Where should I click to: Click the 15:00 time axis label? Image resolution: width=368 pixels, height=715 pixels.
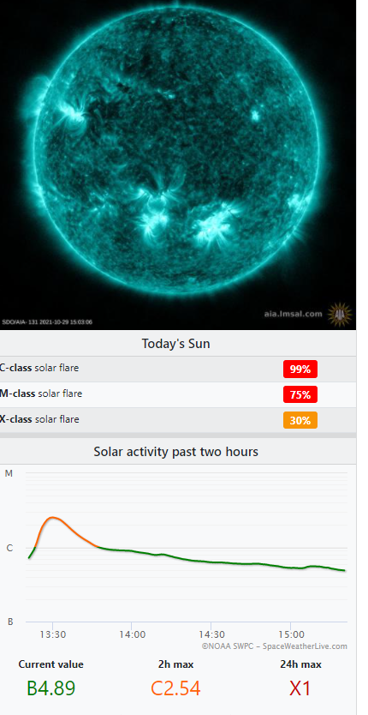[291, 634]
